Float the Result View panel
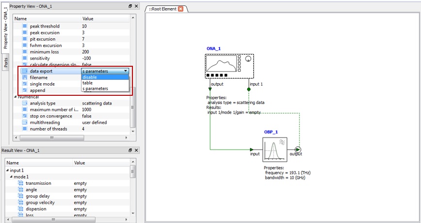 130,150
